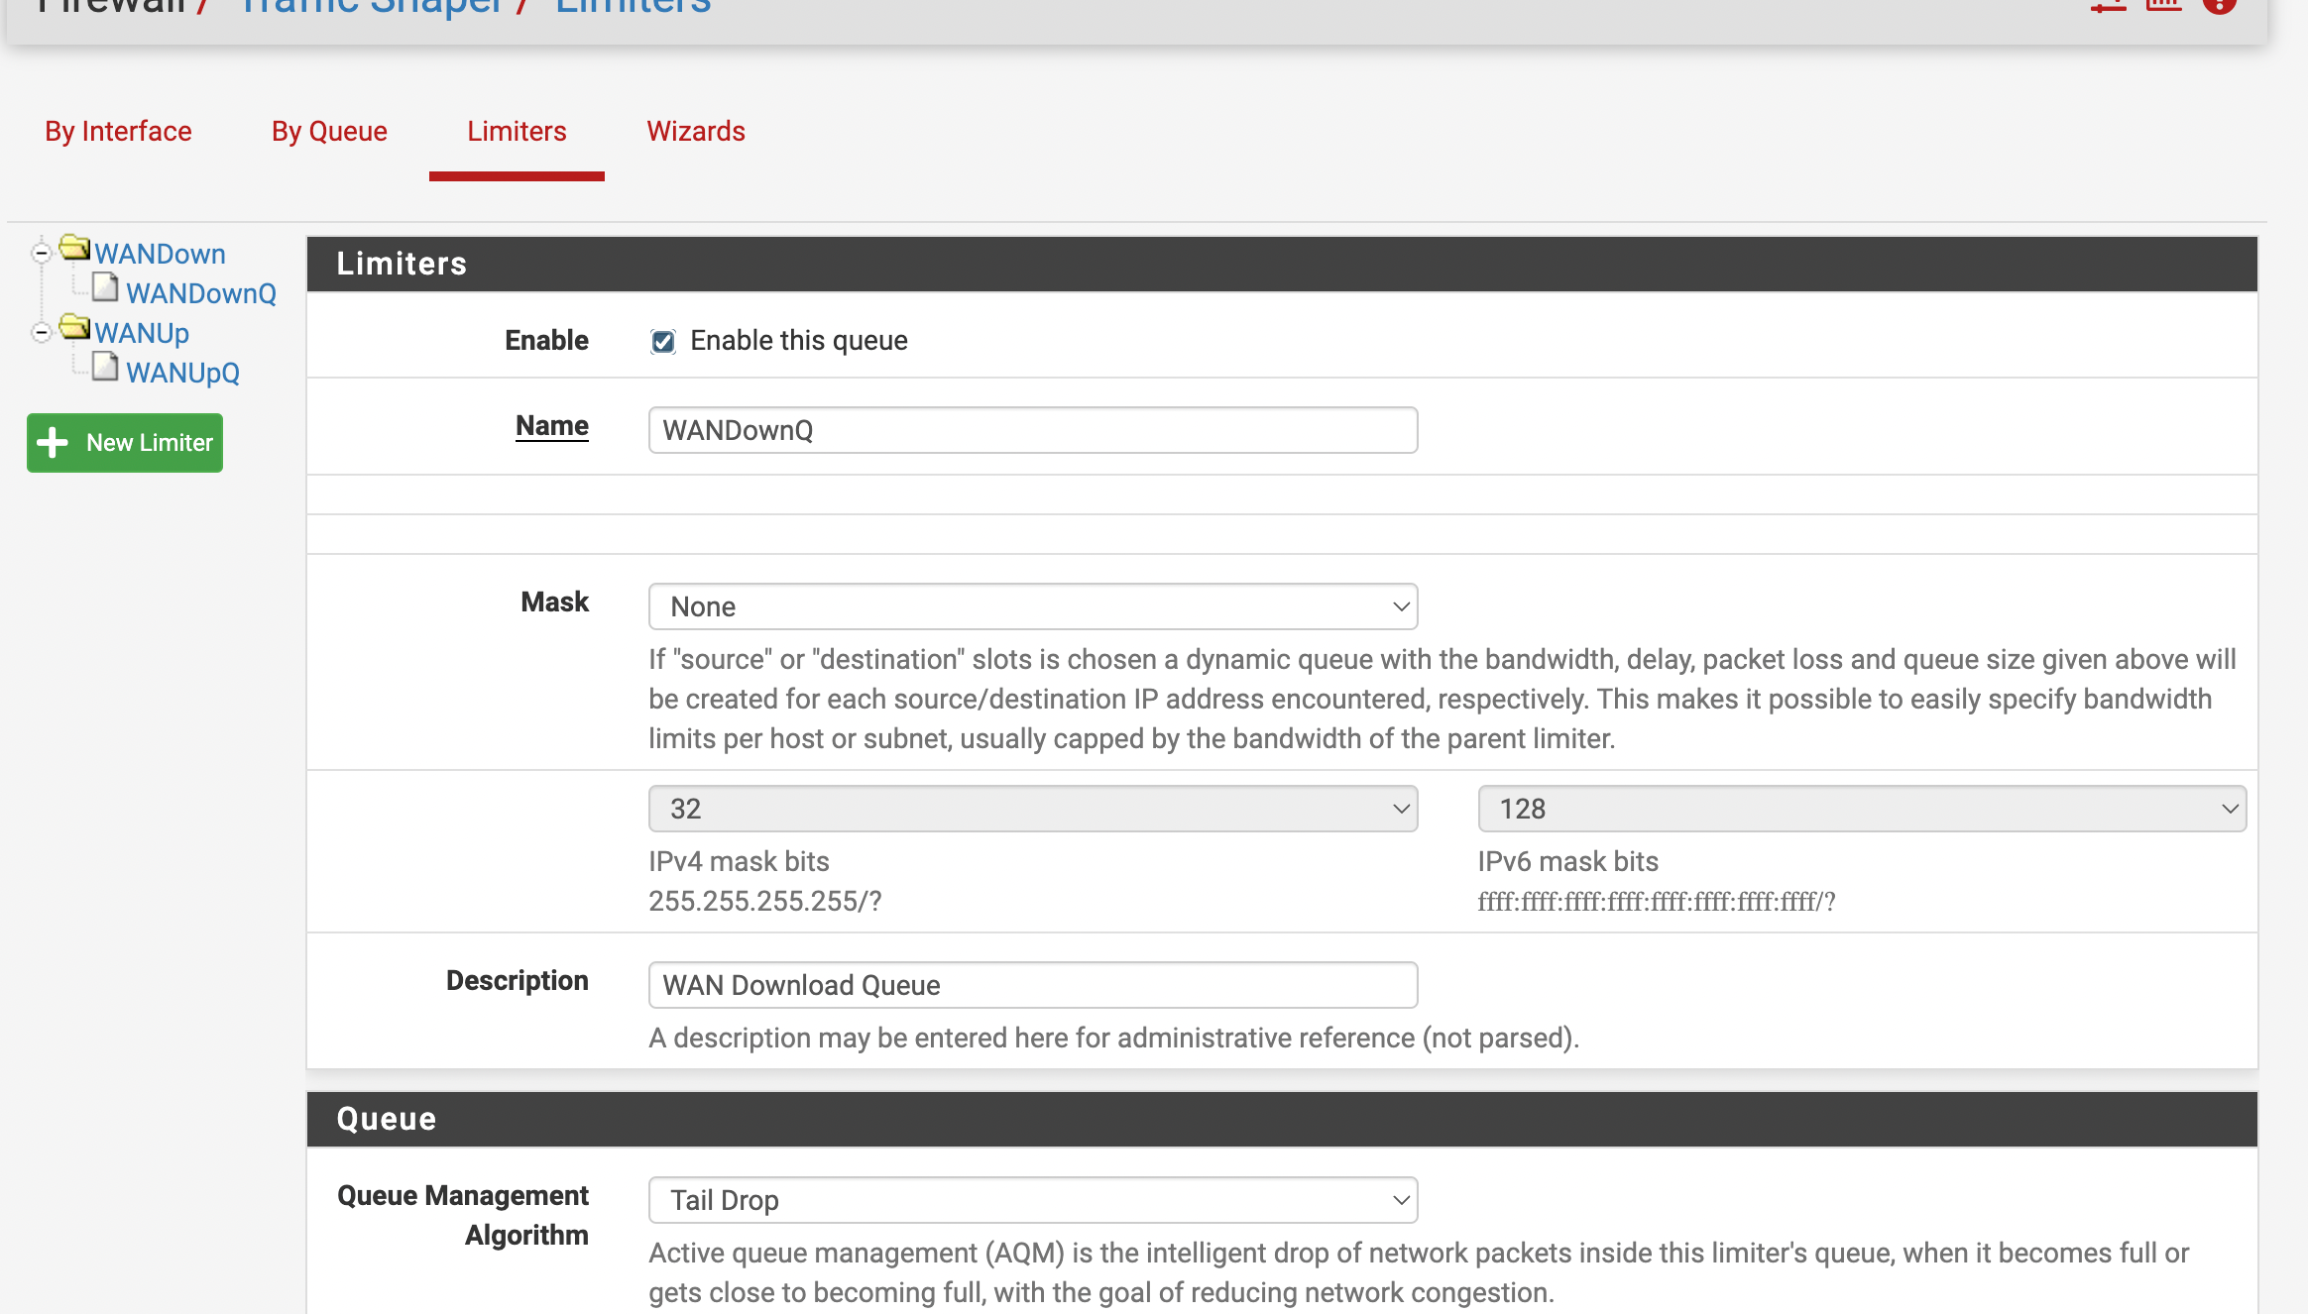
Task: Click the plus icon on New Limiter
Action: pos(54,443)
